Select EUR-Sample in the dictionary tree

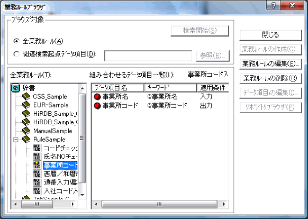[51, 105]
